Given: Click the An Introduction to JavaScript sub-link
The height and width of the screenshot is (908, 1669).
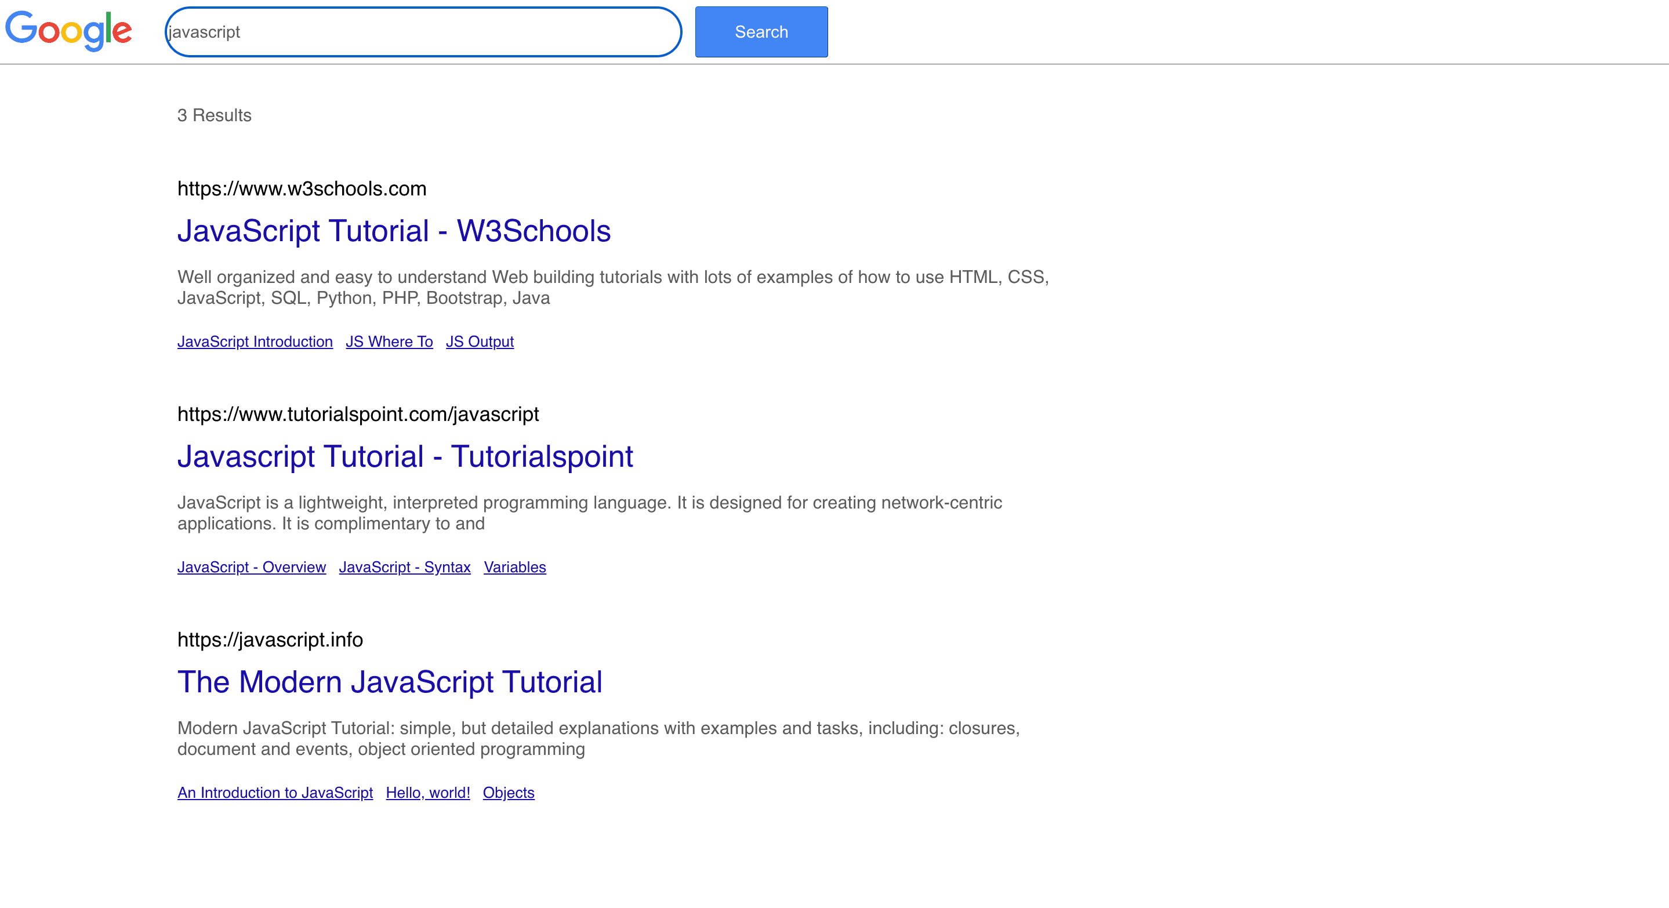Looking at the screenshot, I should [x=275, y=791].
